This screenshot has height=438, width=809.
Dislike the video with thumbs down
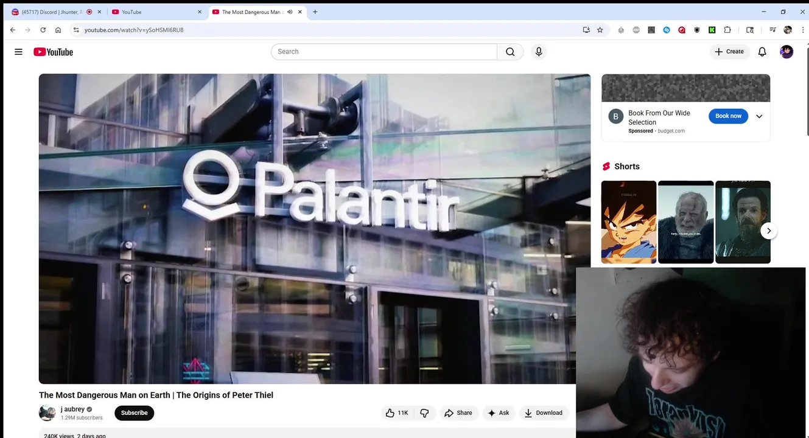[x=425, y=413]
